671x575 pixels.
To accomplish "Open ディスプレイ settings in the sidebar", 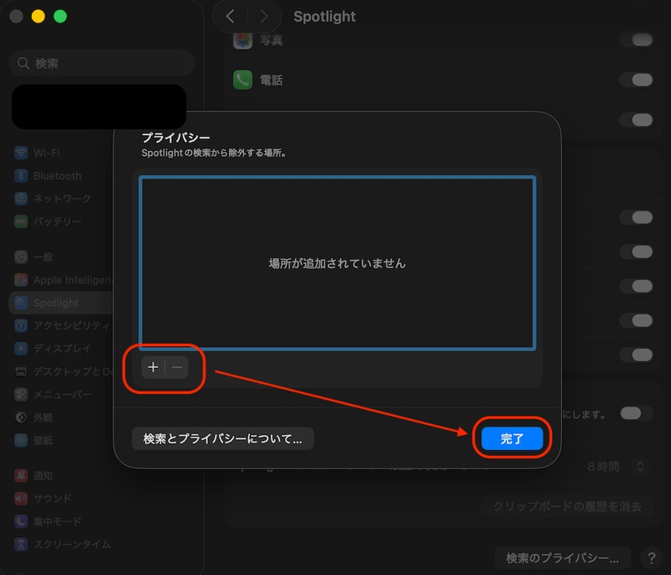I will (x=62, y=349).
